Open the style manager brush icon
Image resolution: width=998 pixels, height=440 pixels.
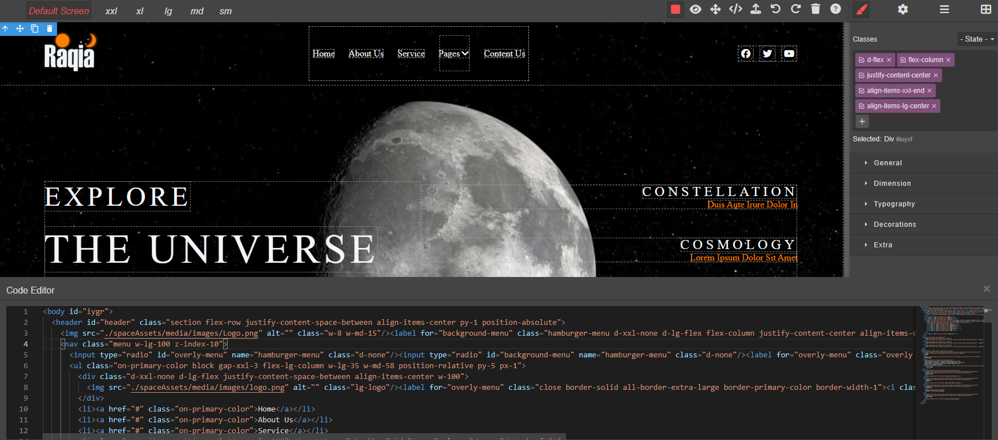pos(862,9)
